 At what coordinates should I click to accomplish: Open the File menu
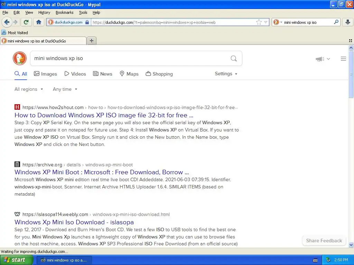[5, 12]
